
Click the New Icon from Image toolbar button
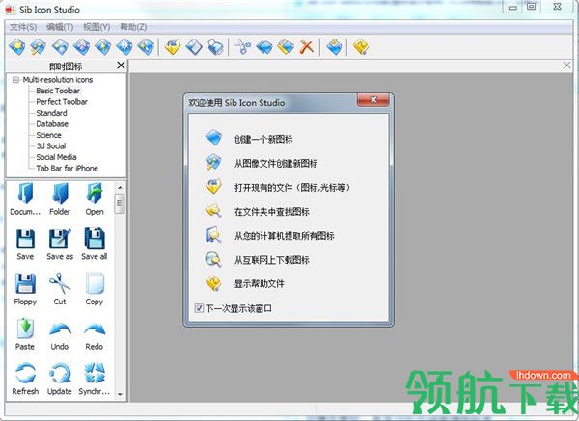(39, 47)
